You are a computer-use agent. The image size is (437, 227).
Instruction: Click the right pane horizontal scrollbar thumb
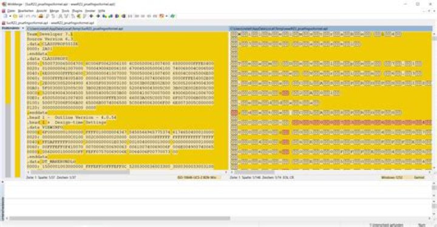(254, 172)
